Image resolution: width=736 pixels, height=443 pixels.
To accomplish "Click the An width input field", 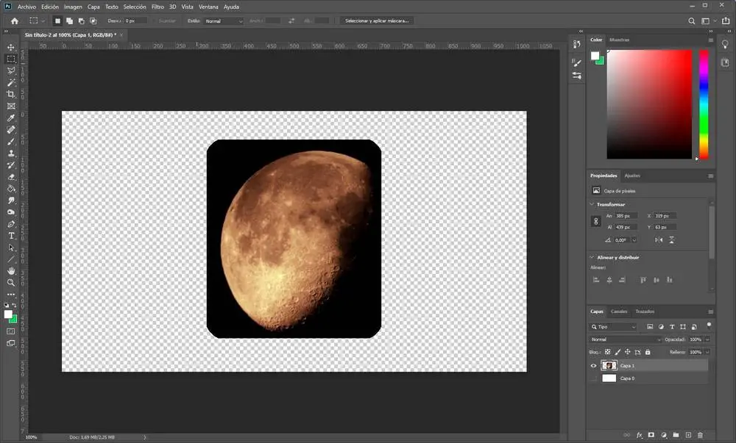I will 627,216.
